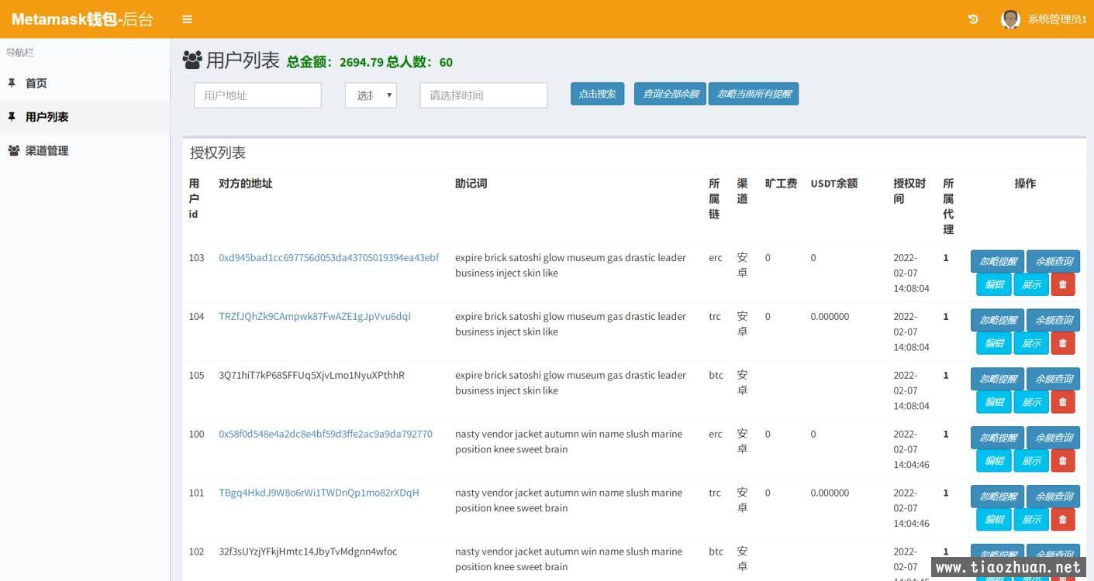Image resolution: width=1094 pixels, height=581 pixels.
Task: Click the pin icon beside 用户列表
Action: tap(12, 117)
